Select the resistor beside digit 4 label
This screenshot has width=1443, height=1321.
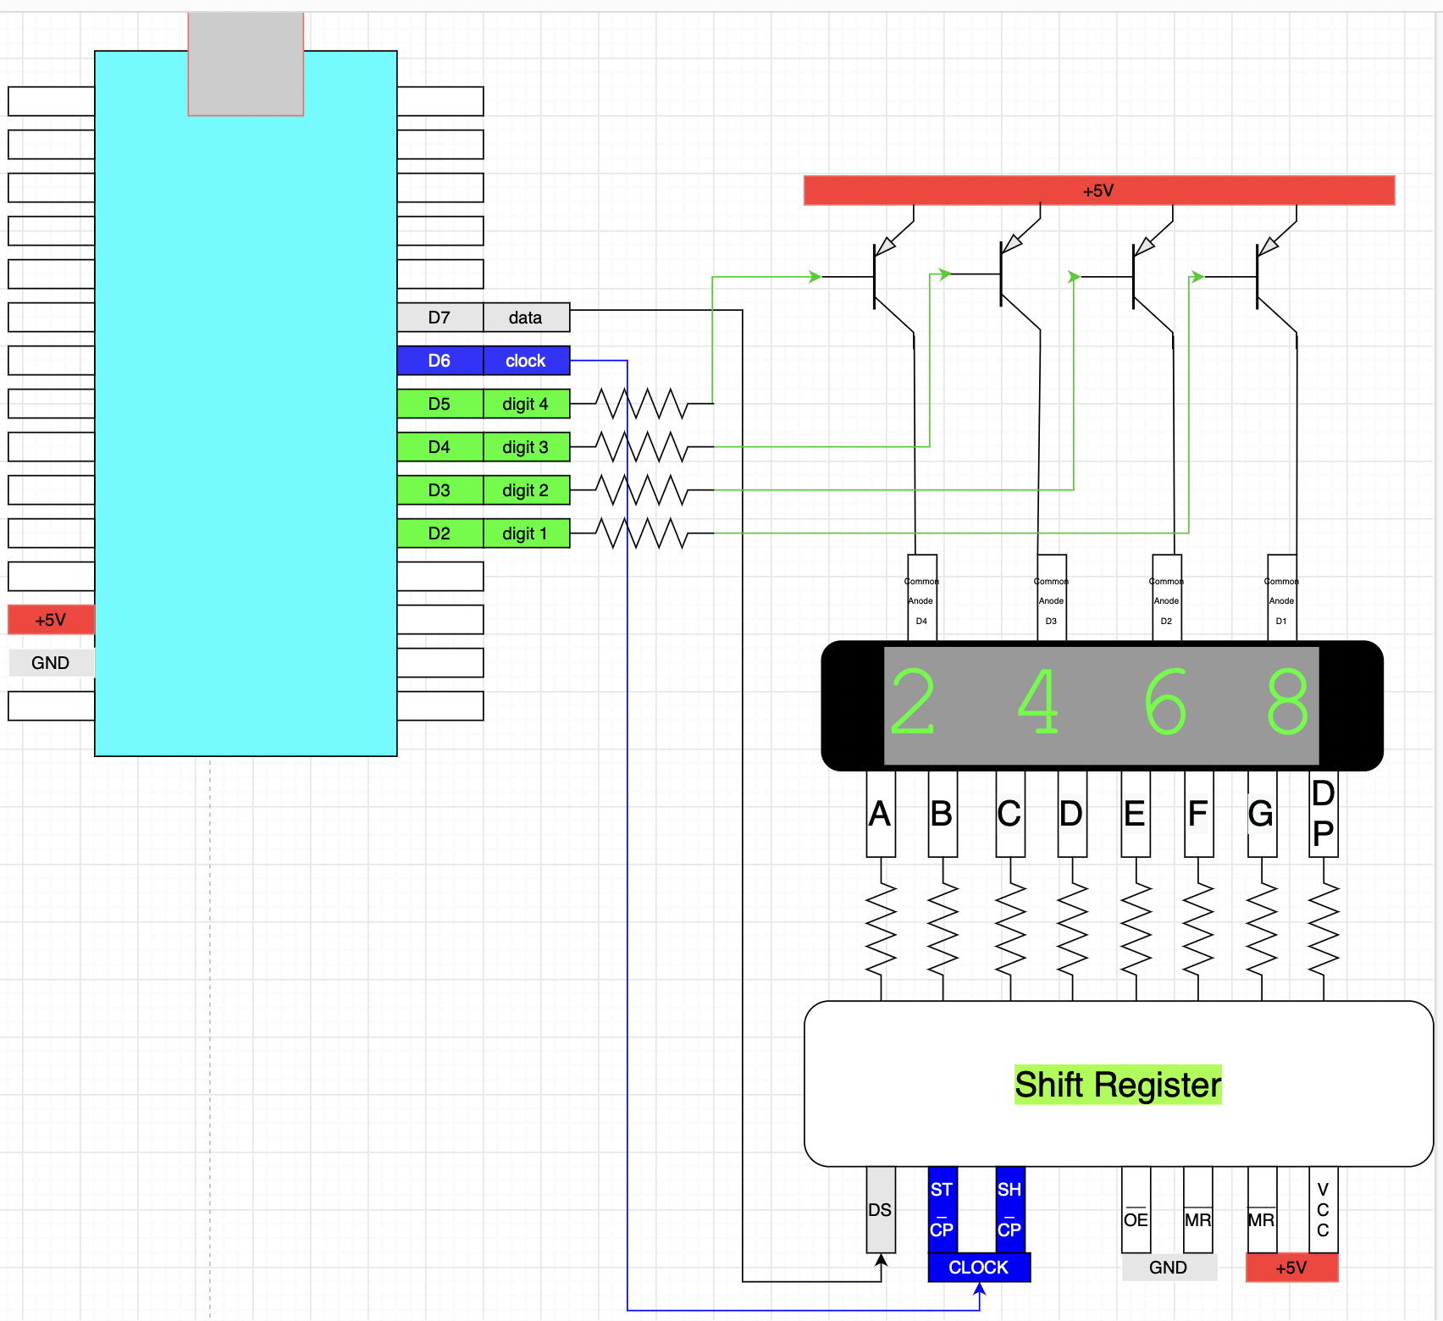(x=642, y=404)
